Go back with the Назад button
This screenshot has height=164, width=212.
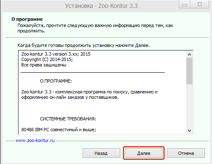pyautogui.click(x=101, y=153)
